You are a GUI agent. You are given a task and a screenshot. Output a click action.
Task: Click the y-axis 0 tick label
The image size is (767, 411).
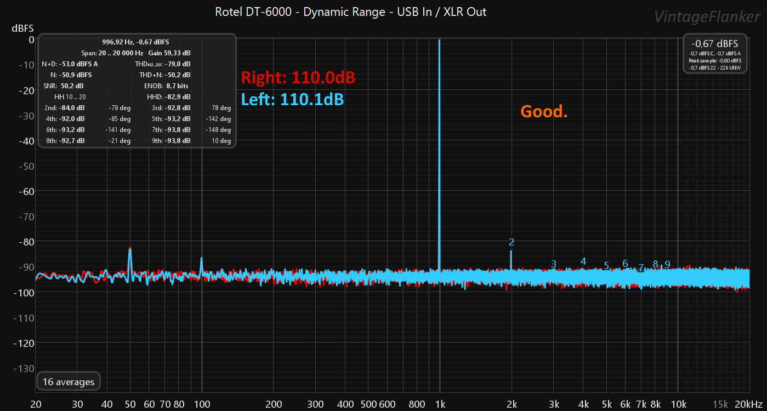pos(31,39)
